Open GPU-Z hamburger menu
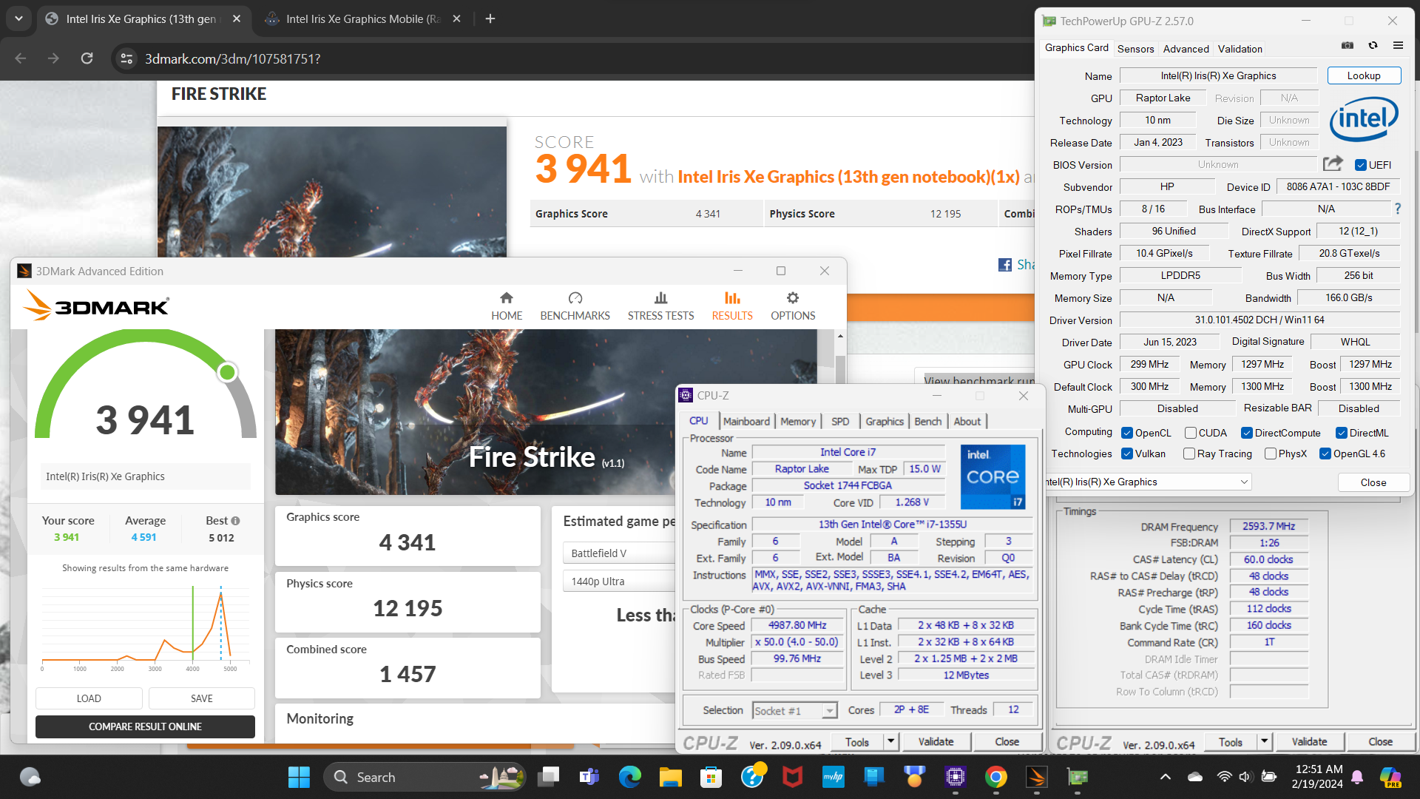This screenshot has height=799, width=1420. [1398, 46]
